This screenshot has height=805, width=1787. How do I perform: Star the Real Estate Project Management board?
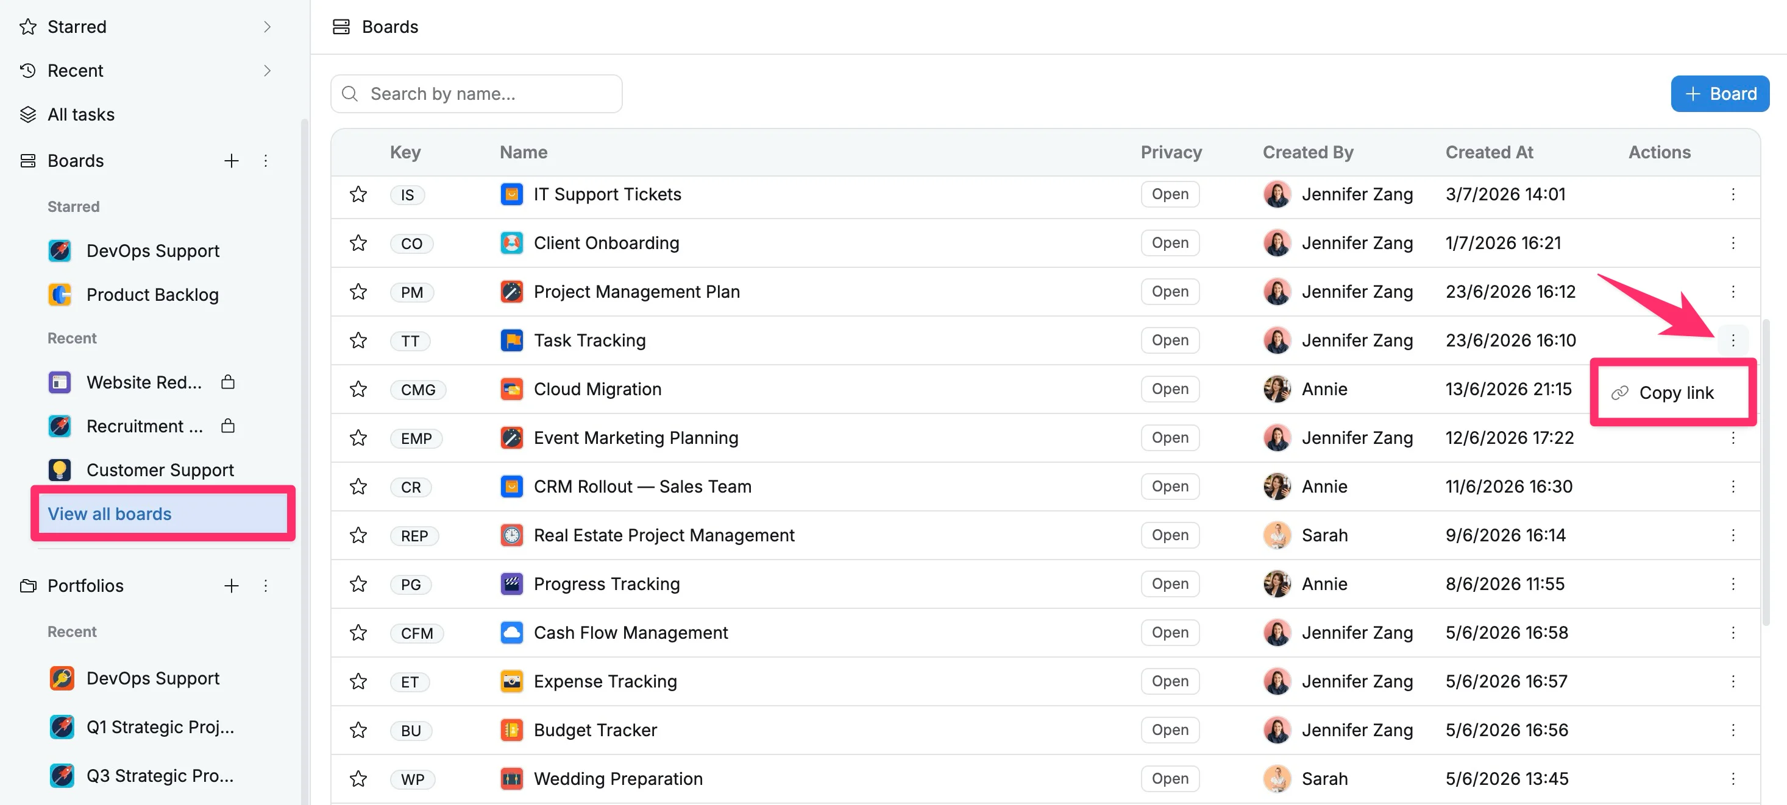[358, 535]
